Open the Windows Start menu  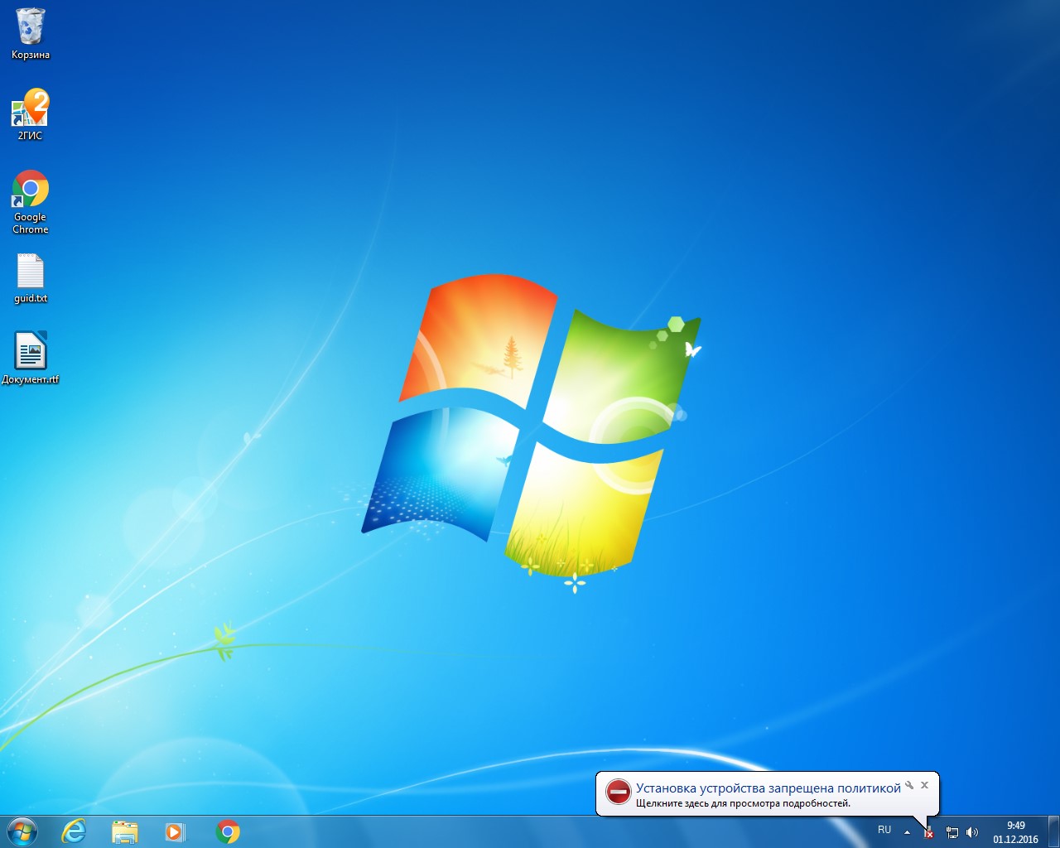point(22,831)
